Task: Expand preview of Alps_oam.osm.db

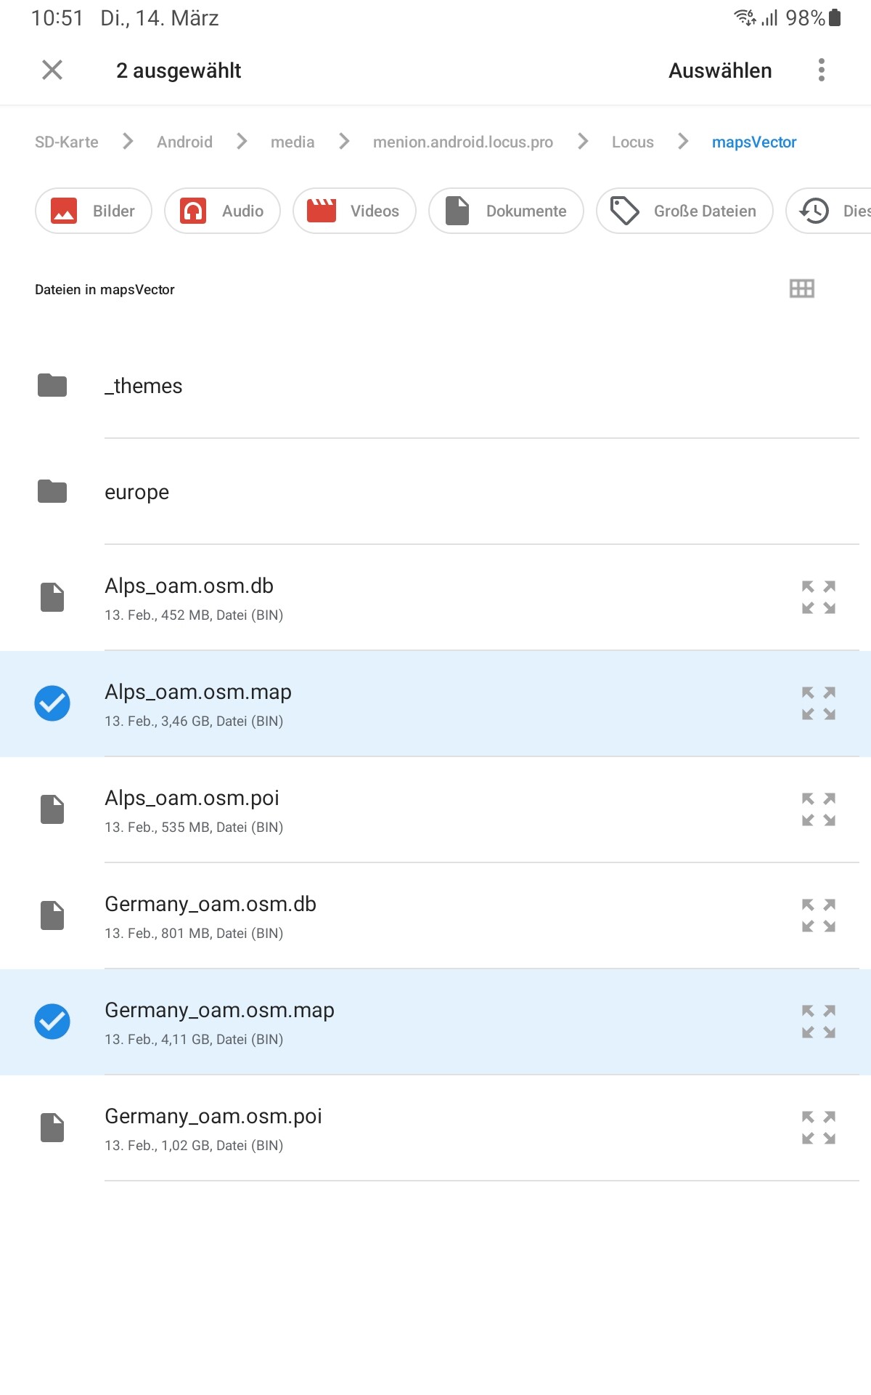Action: click(x=818, y=597)
